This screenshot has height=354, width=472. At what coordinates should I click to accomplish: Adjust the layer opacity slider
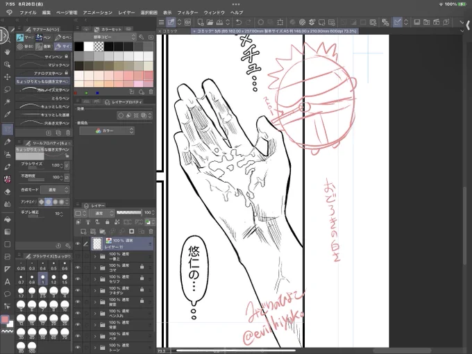pos(129,212)
